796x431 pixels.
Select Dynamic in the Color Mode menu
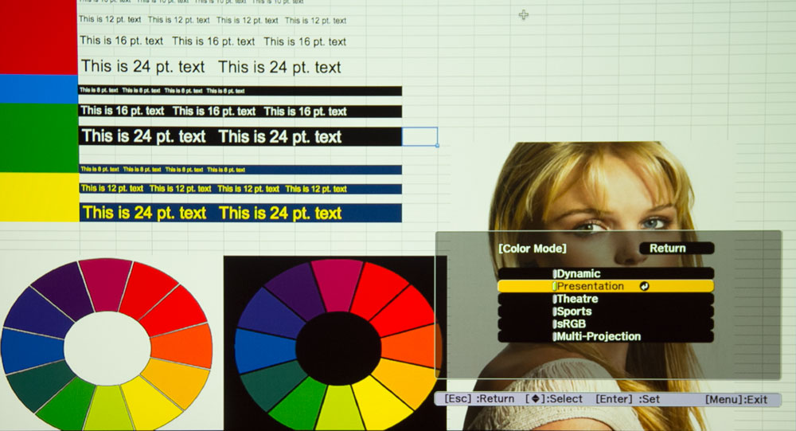point(606,273)
